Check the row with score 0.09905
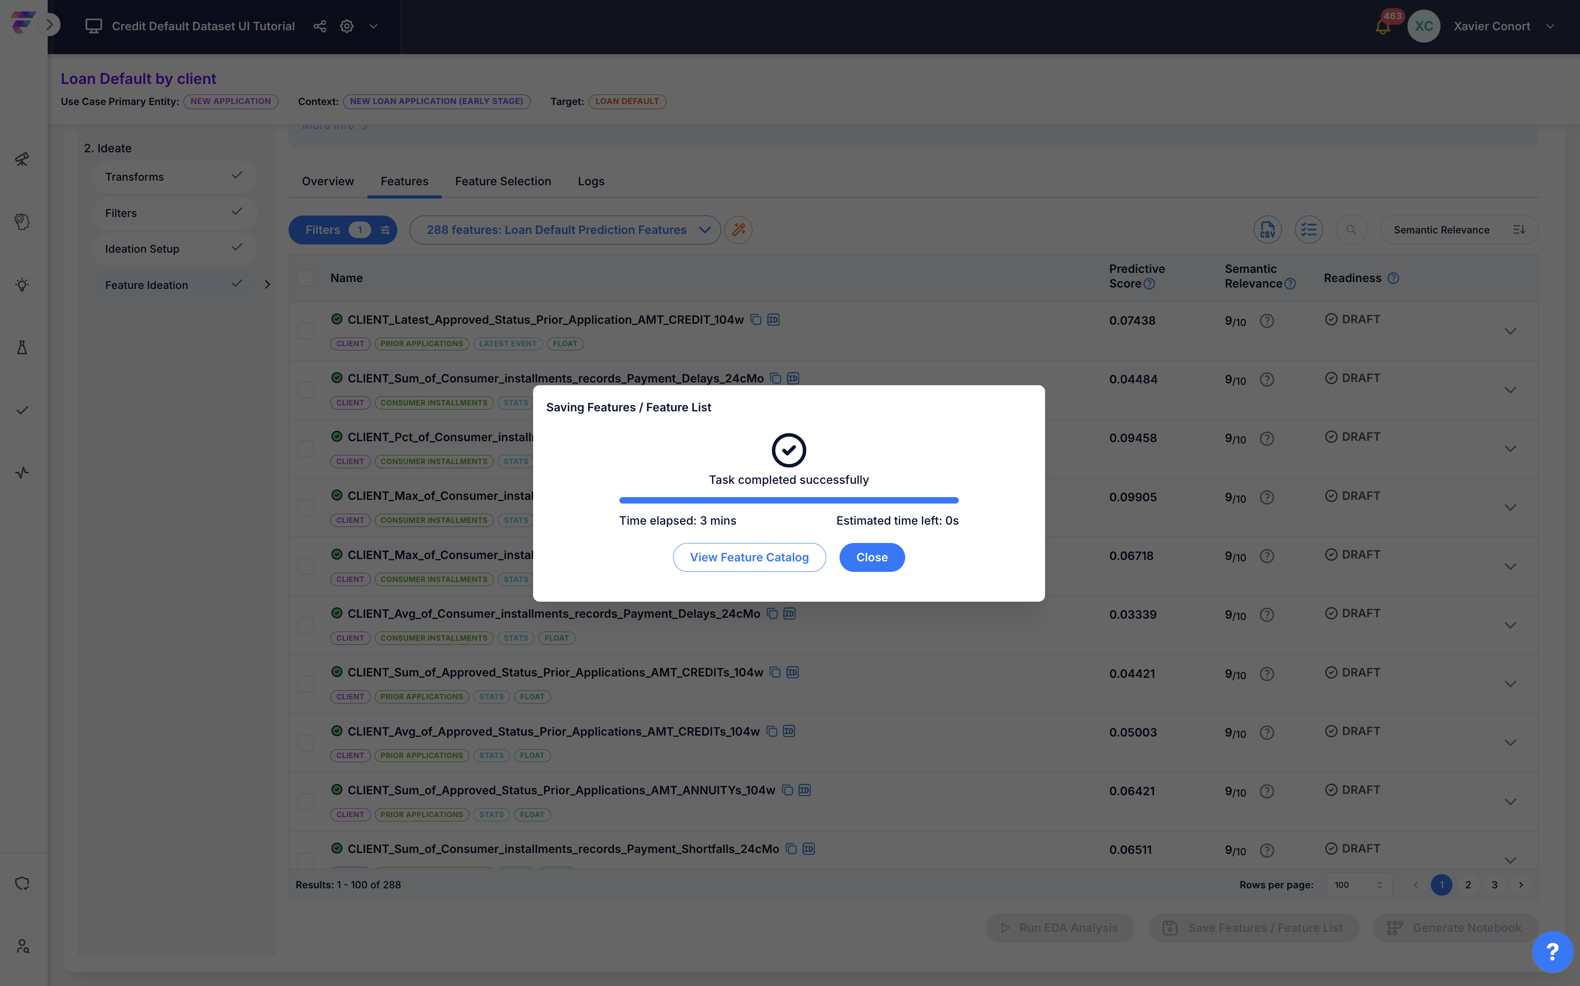 (305, 507)
